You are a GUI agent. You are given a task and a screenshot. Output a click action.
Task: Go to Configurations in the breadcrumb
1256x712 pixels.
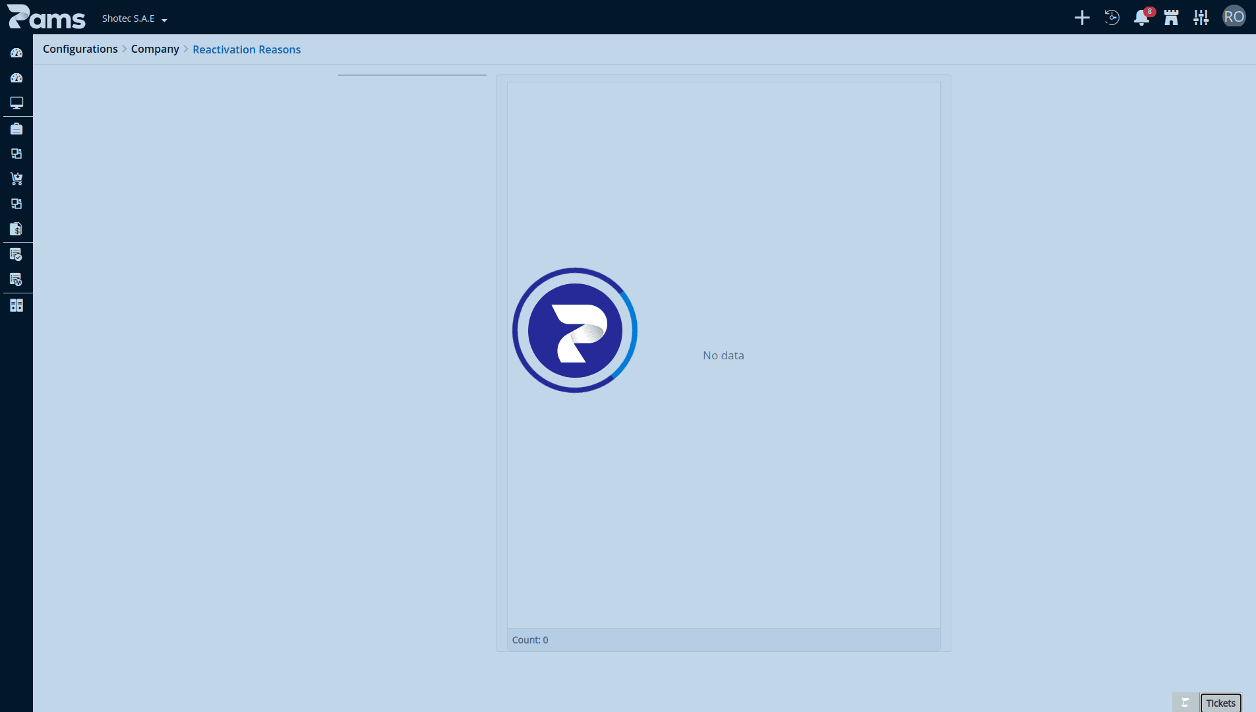(80, 49)
